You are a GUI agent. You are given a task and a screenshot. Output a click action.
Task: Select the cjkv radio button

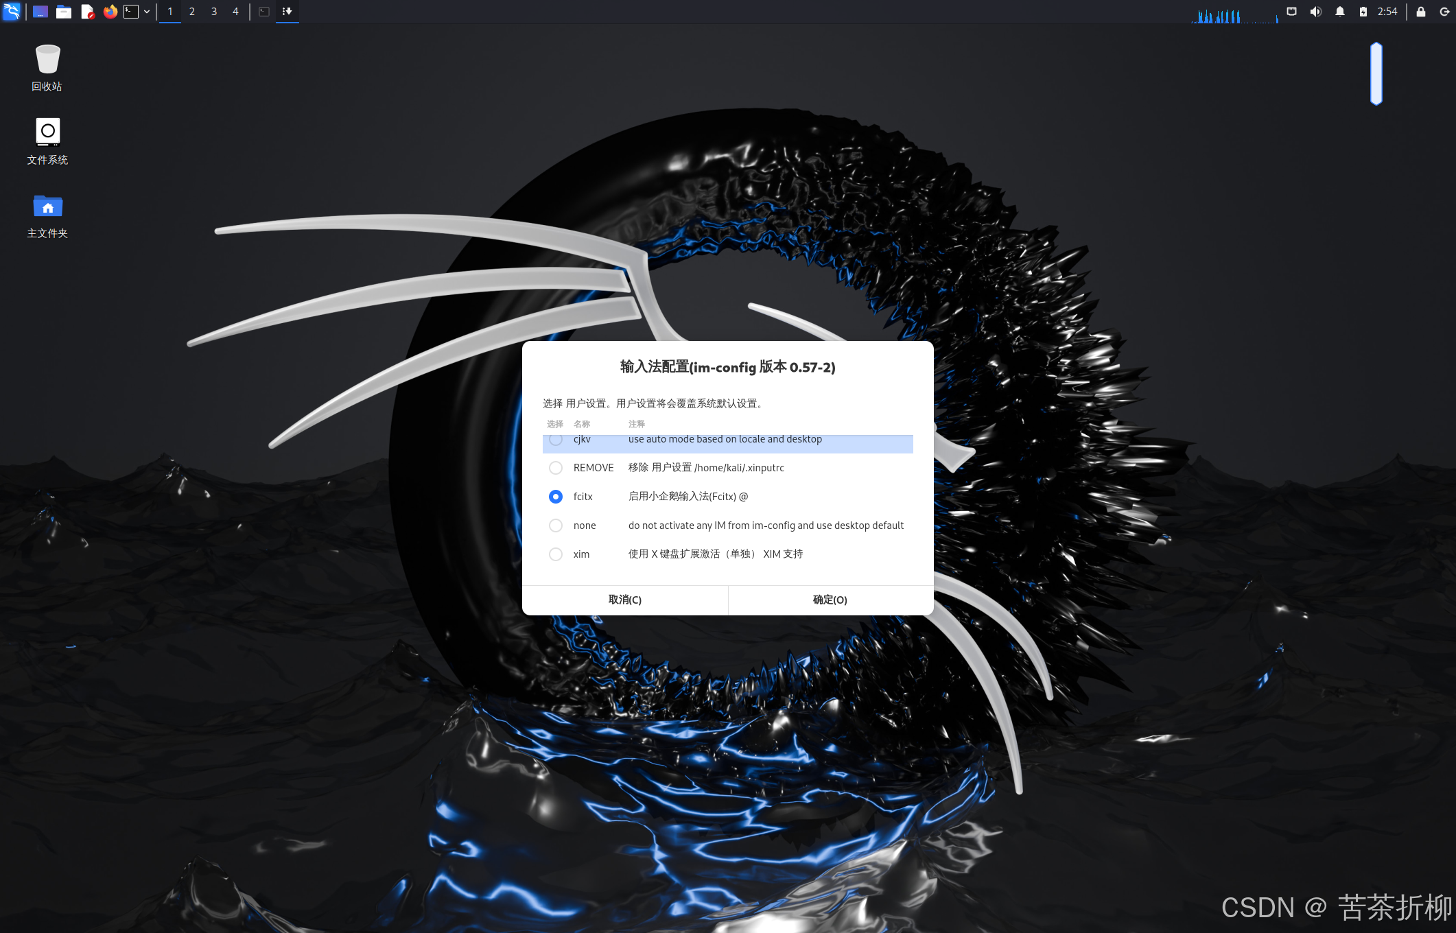(x=556, y=439)
